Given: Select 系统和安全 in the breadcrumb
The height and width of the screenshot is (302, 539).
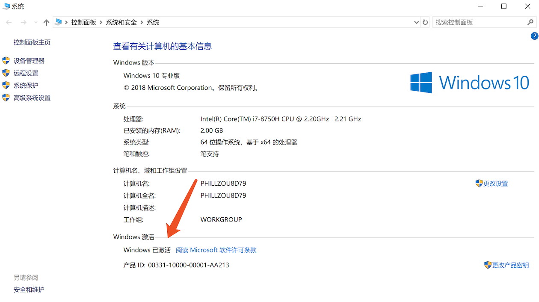Looking at the screenshot, I should tap(121, 22).
